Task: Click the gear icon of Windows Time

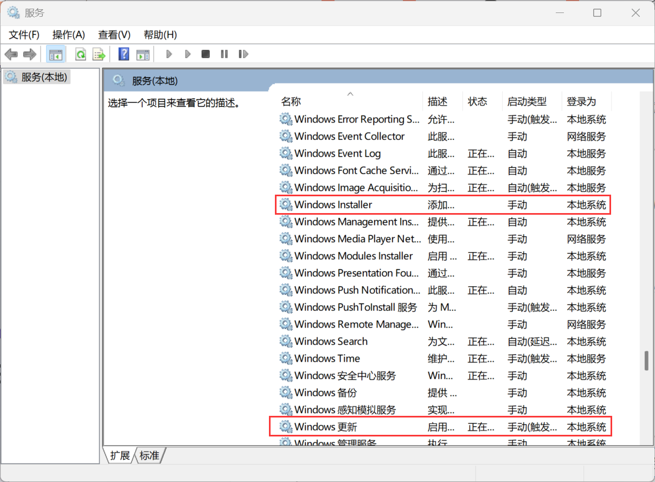Action: point(286,358)
